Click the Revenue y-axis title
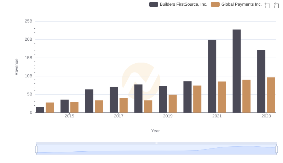The height and width of the screenshot is (163, 283). pyautogui.click(x=16, y=67)
